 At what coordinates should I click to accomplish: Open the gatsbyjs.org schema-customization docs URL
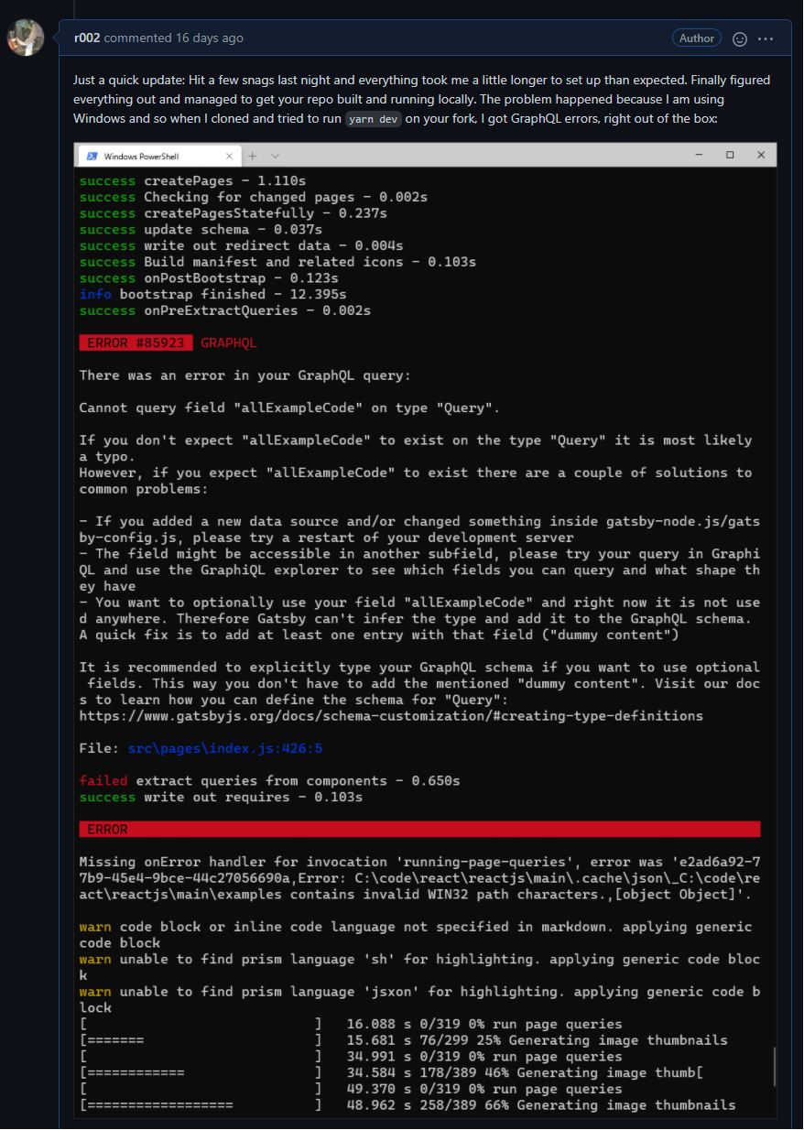[x=391, y=716]
